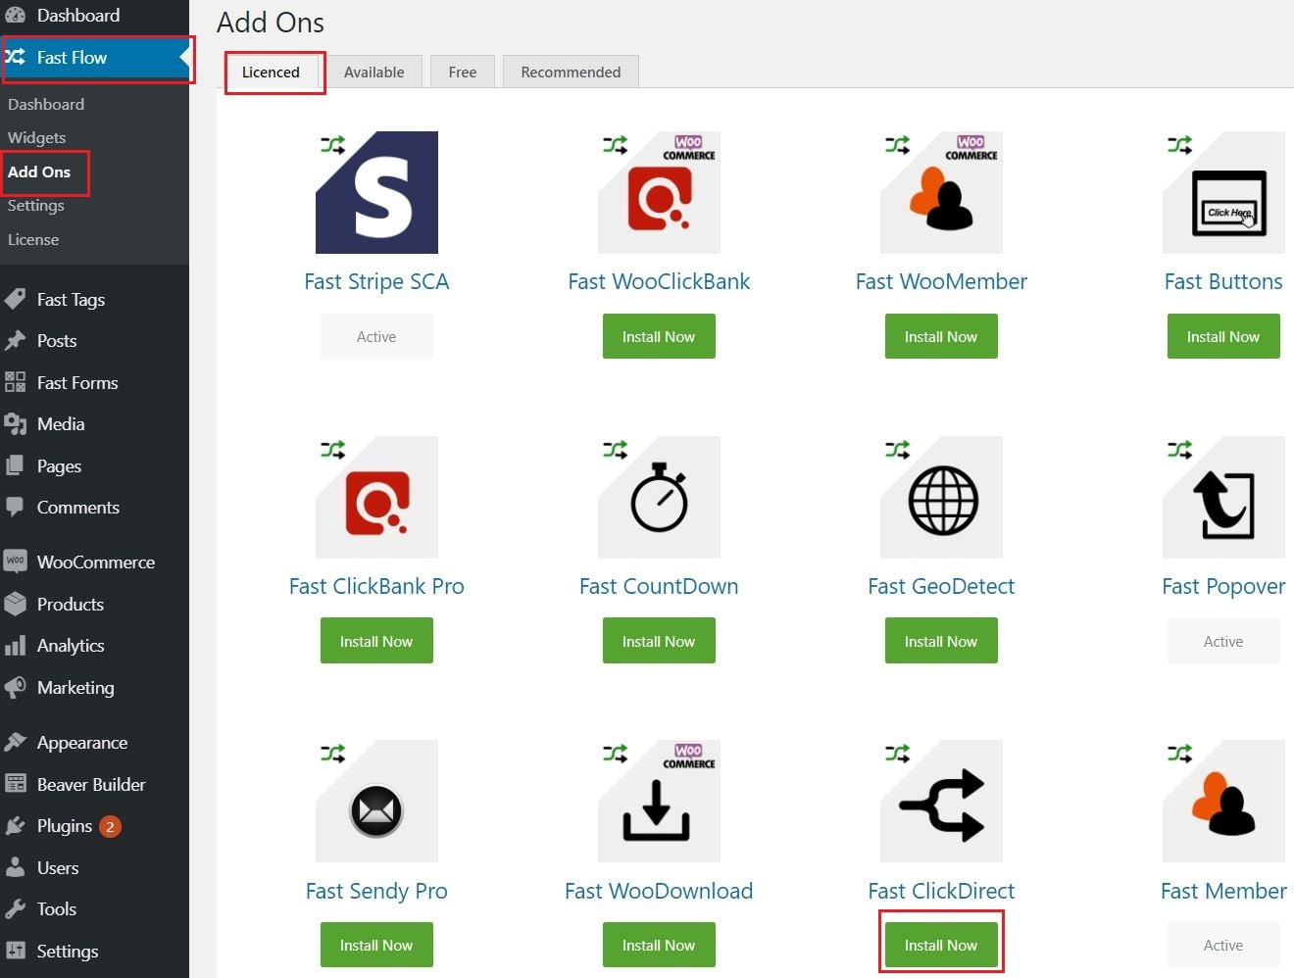Click the Posts pushpin icon
The width and height of the screenshot is (1294, 978).
pos(15,340)
